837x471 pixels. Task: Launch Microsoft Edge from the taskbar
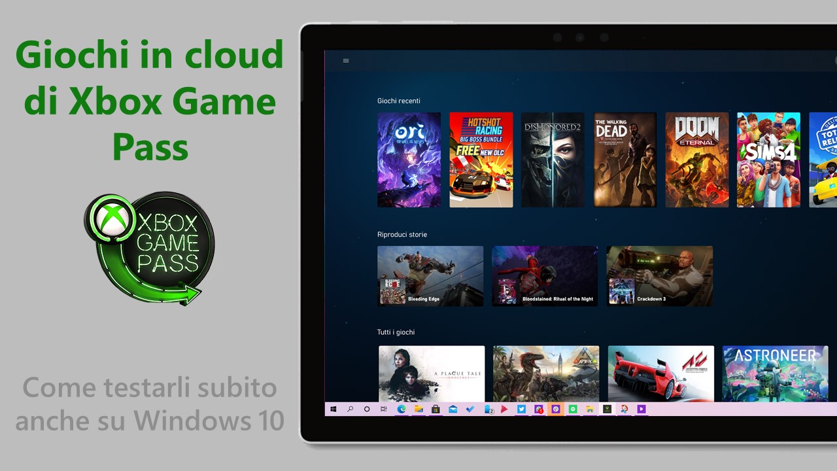[401, 409]
